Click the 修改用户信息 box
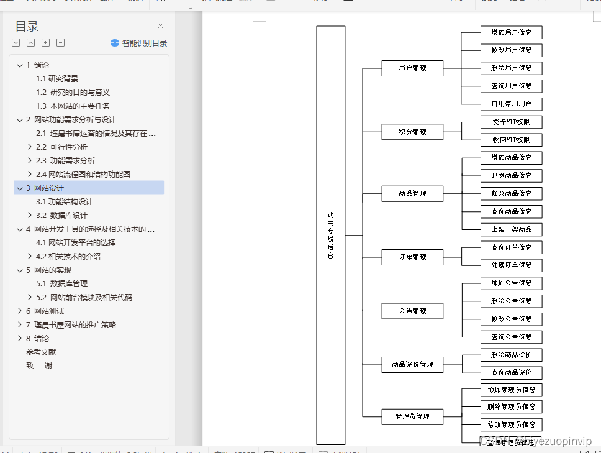 (512, 50)
